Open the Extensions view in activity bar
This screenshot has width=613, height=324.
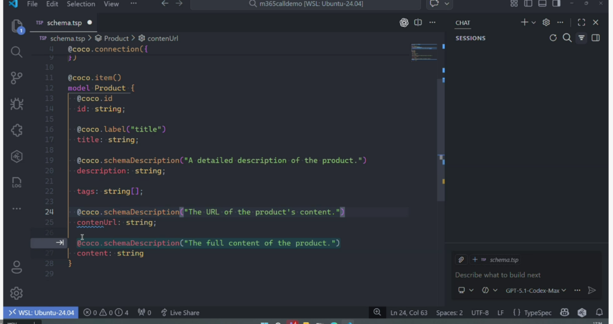coord(16,130)
